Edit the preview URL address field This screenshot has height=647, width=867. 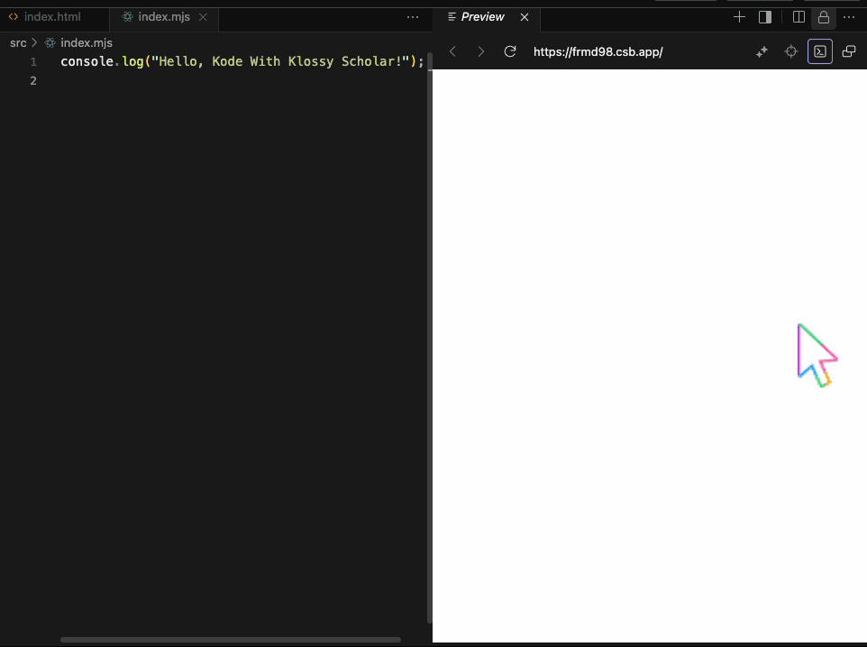coord(598,52)
